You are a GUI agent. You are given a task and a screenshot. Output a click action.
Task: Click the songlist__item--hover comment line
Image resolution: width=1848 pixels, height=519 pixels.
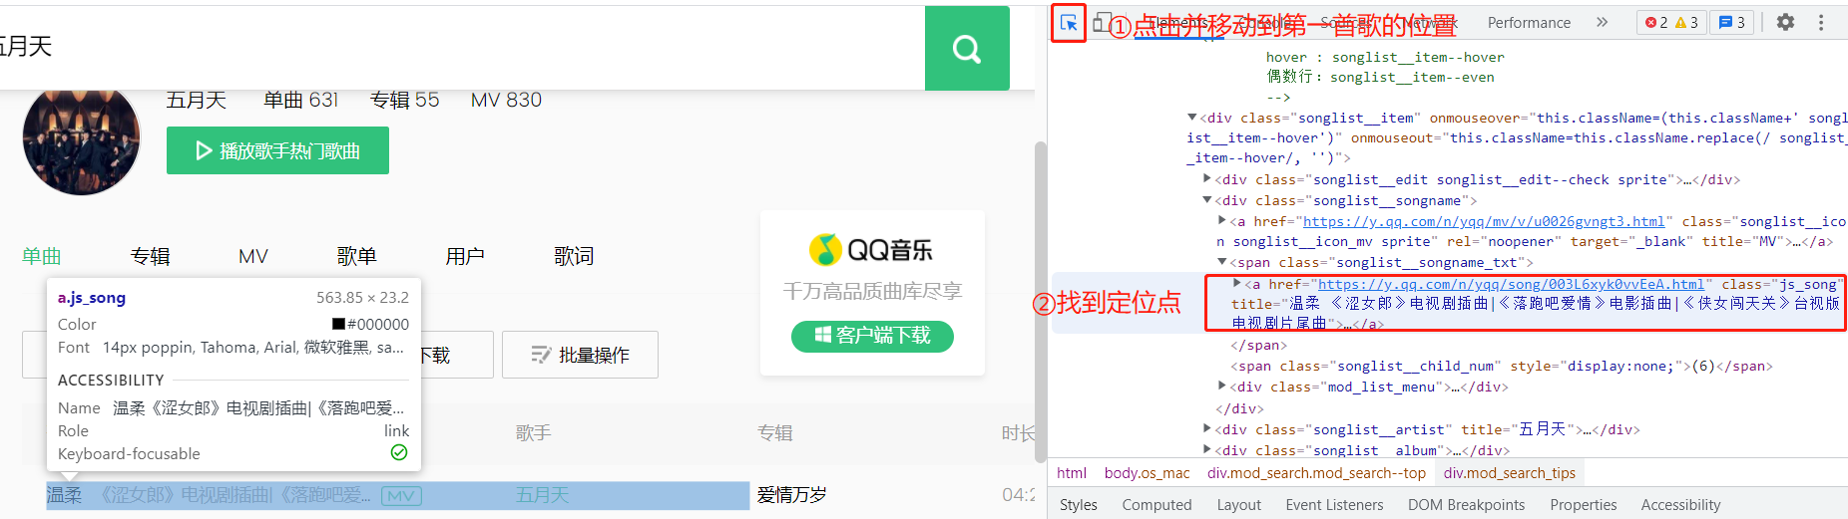(x=1385, y=57)
